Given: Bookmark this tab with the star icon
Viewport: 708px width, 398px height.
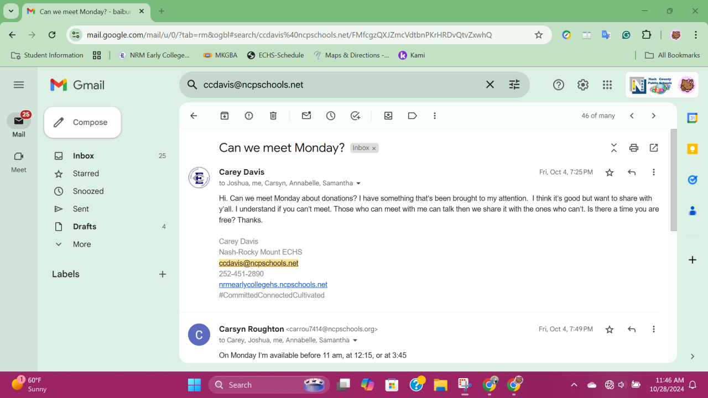Looking at the screenshot, I should point(539,35).
